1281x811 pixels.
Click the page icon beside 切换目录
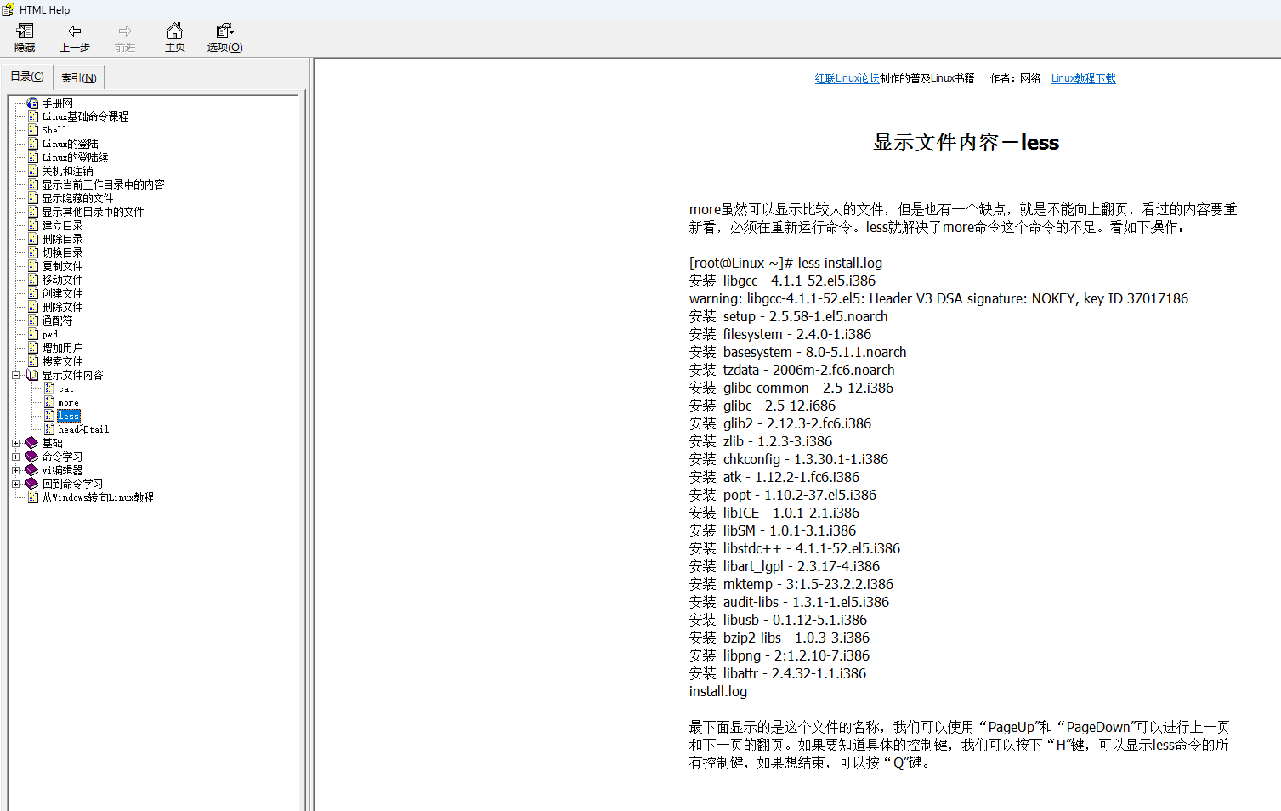(x=33, y=252)
